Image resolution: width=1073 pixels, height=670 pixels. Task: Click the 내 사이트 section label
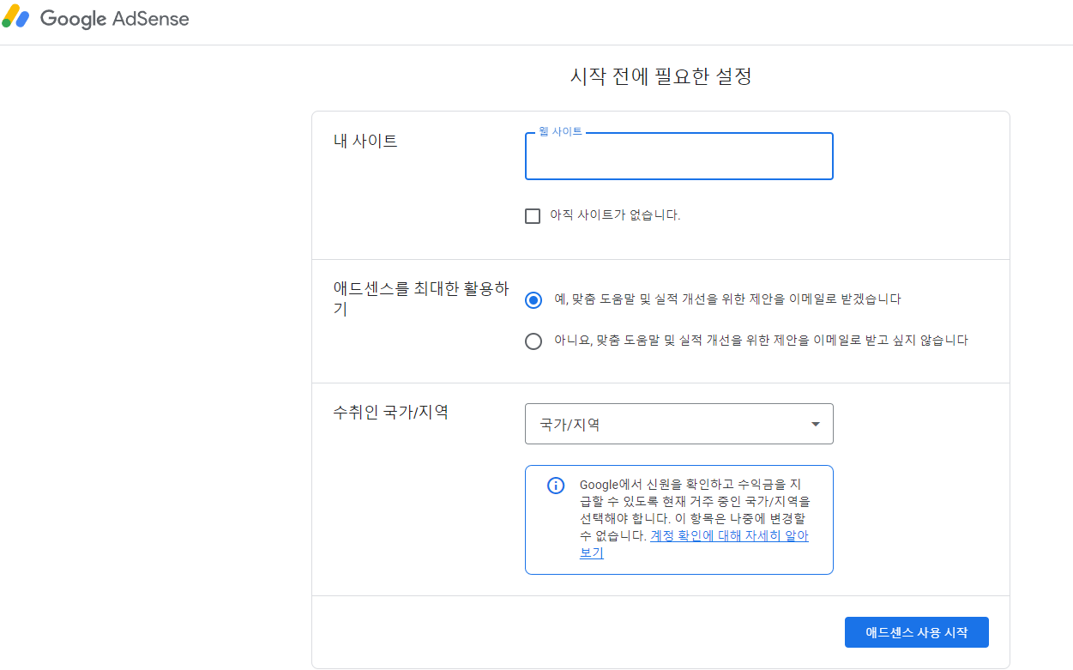365,142
